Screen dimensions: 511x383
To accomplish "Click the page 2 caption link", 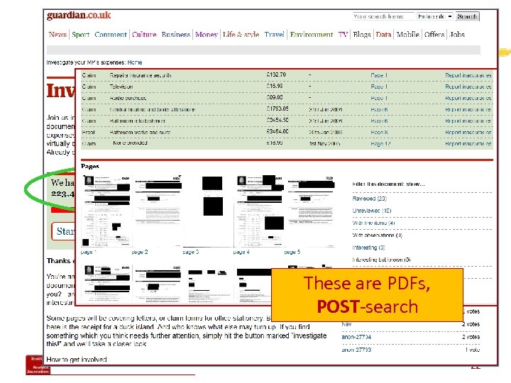I will (140, 252).
